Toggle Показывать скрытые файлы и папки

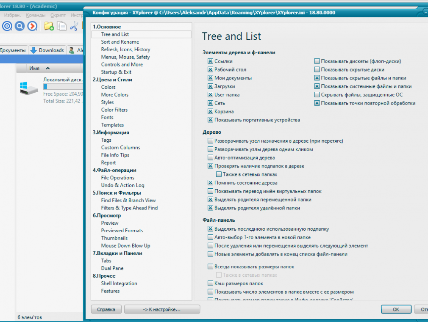pyautogui.click(x=317, y=78)
